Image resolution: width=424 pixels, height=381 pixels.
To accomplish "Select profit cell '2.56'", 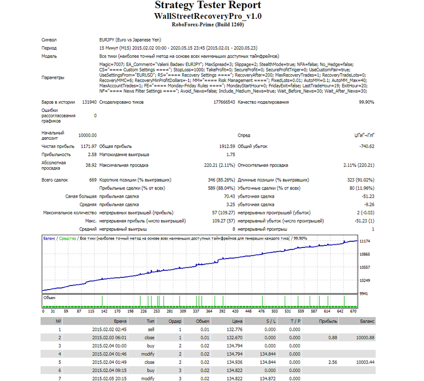I will [332, 362].
